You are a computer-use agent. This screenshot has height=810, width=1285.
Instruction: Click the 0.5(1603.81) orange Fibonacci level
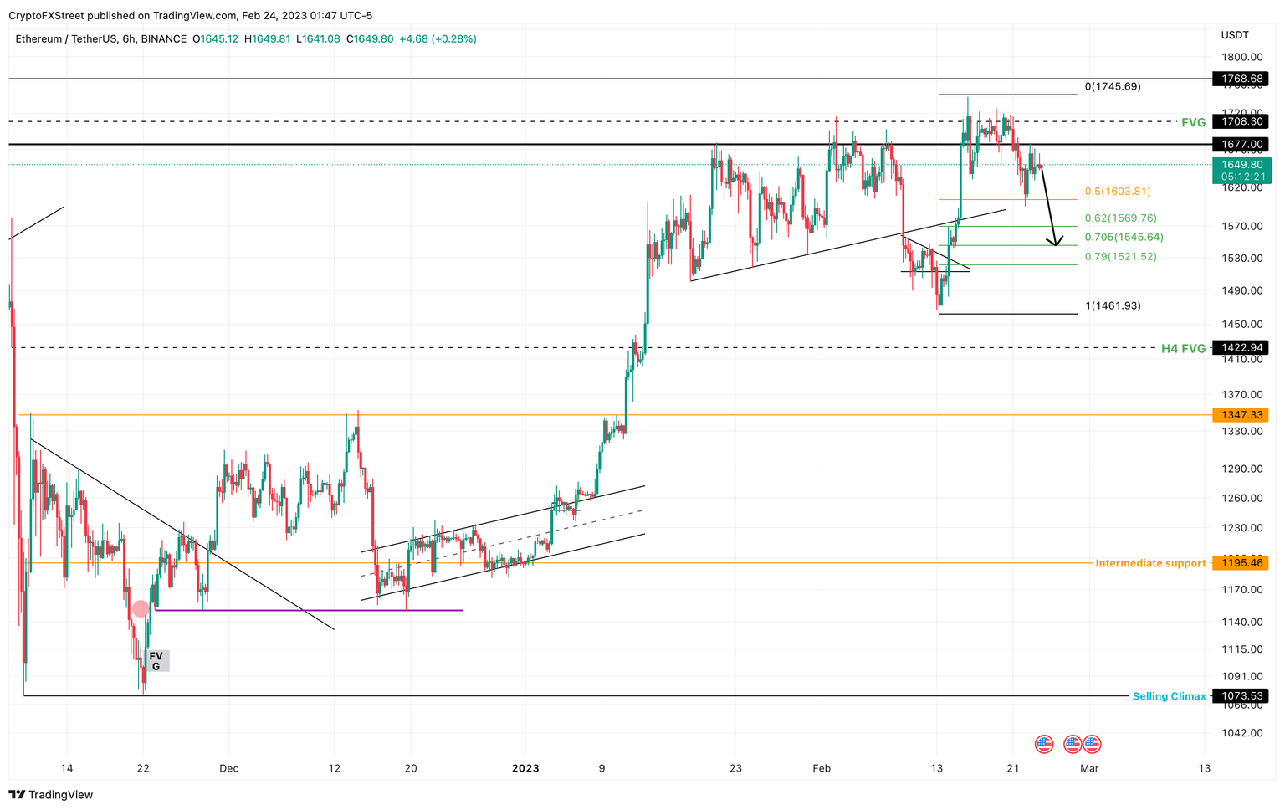pos(1118,191)
